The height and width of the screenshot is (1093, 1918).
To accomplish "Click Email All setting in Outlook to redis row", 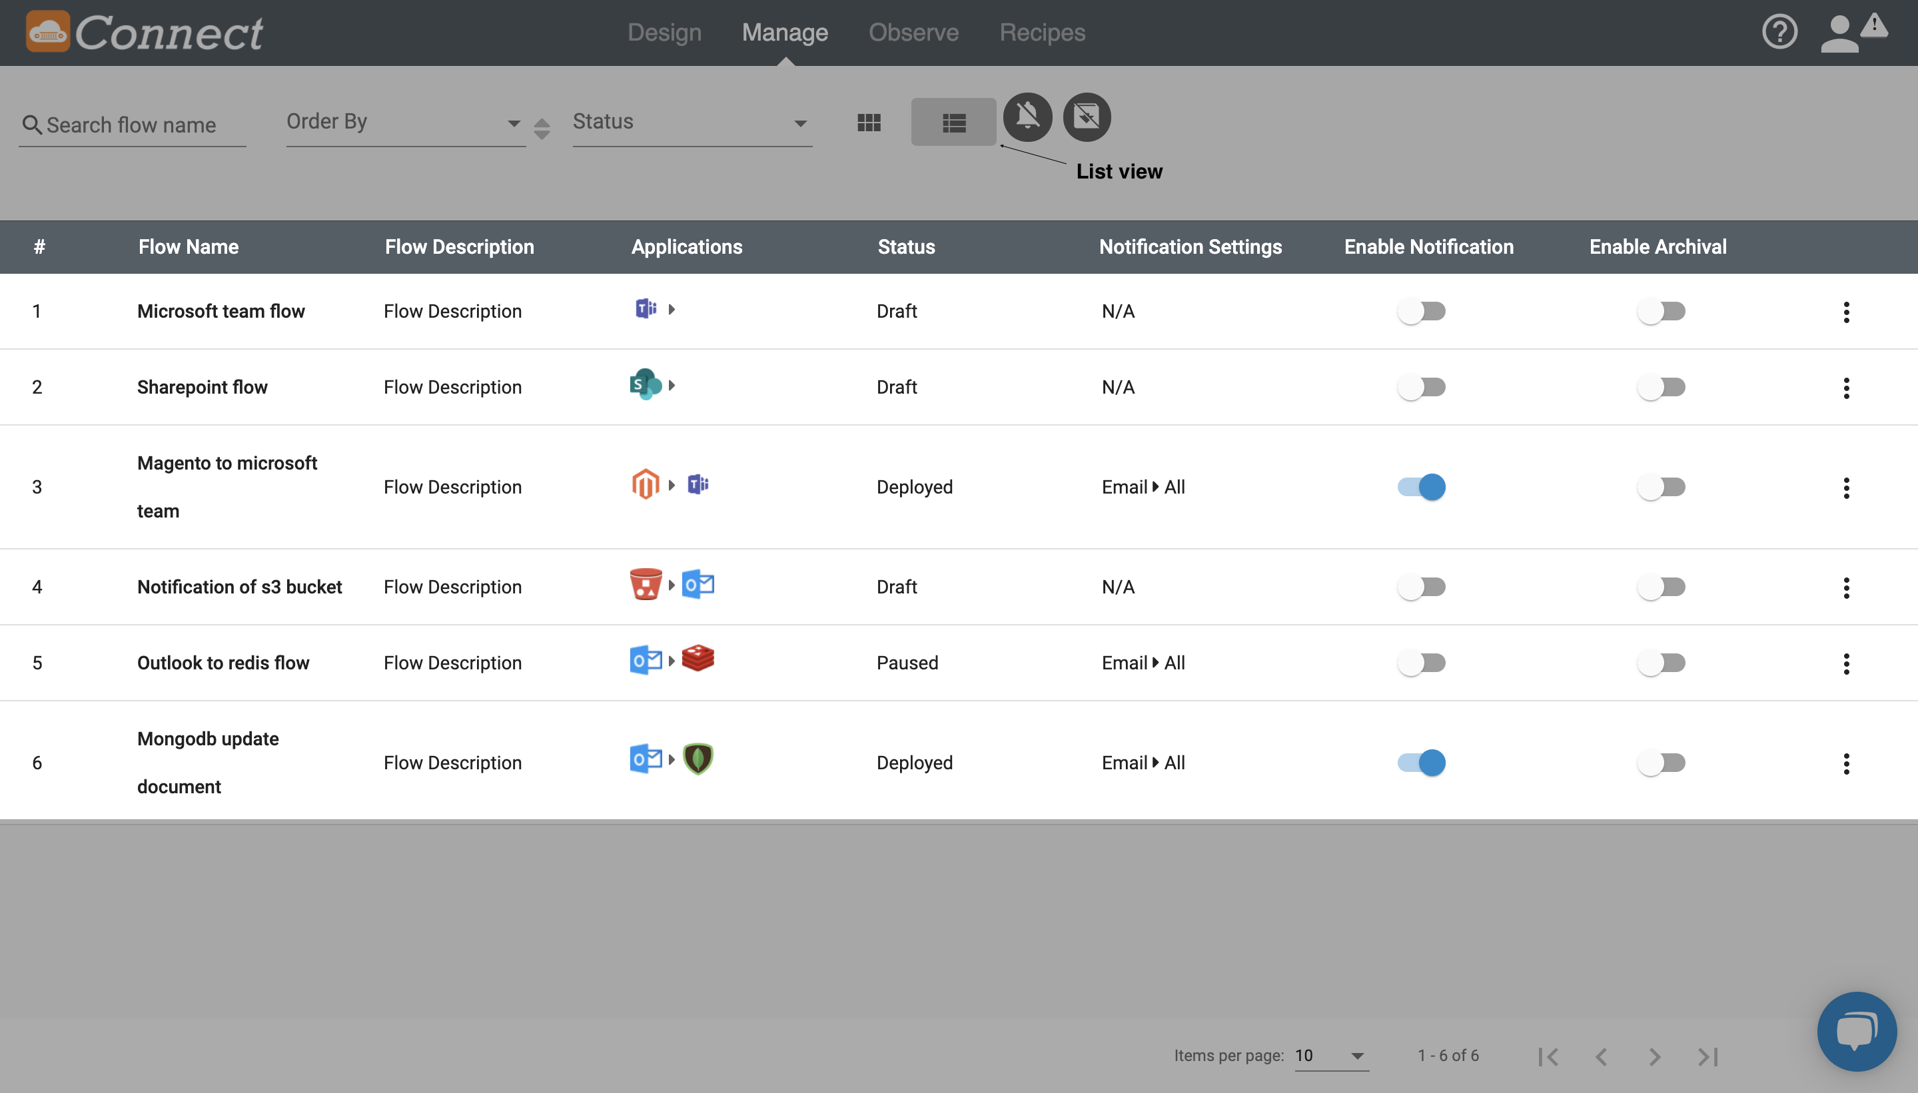I will coord(1143,662).
